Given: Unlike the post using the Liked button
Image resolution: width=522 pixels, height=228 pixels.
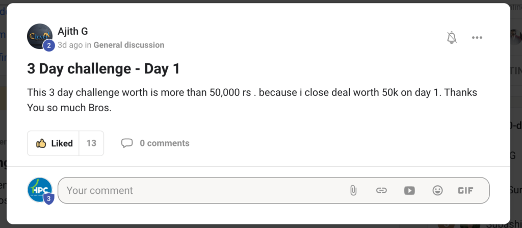Looking at the screenshot, I should (54, 143).
